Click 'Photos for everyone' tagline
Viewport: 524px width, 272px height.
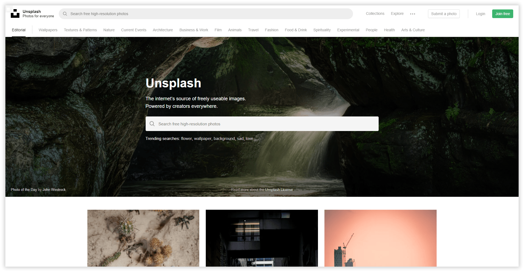point(38,16)
